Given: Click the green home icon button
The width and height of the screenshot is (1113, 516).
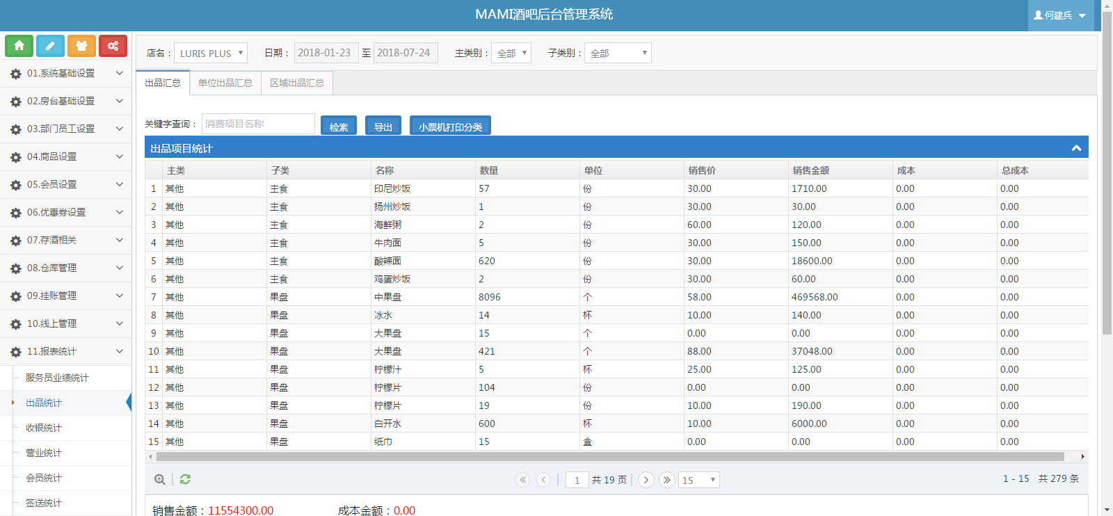Looking at the screenshot, I should point(19,46).
